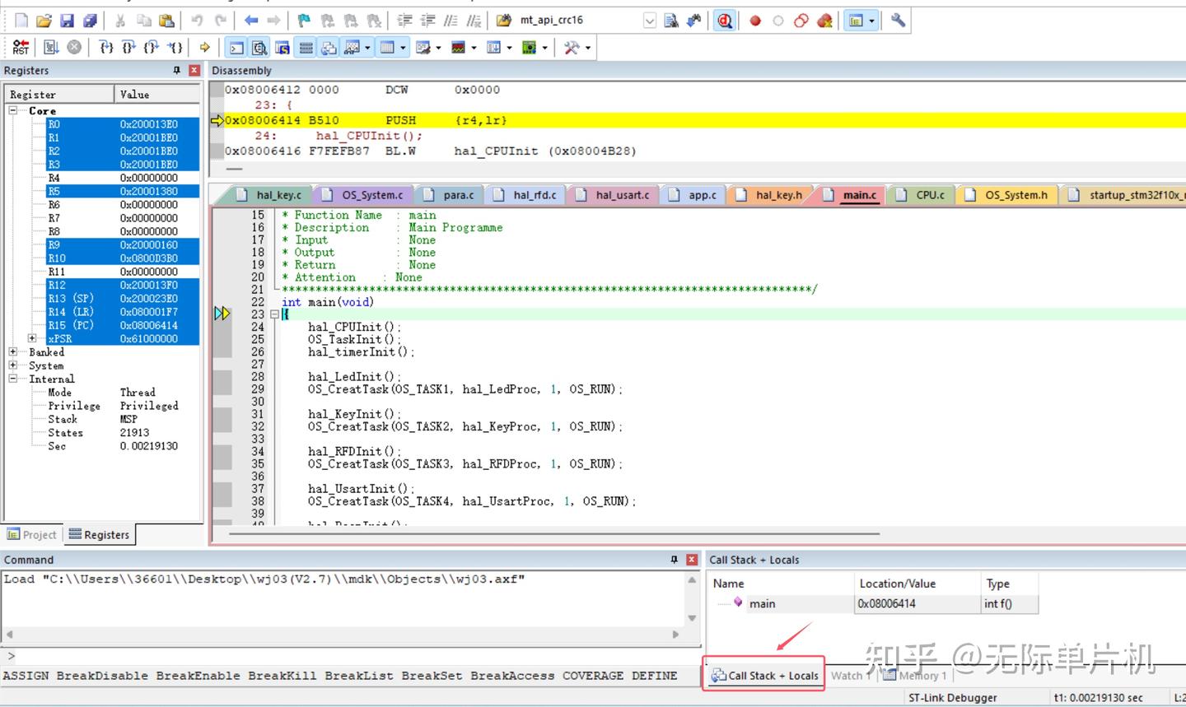The image size is (1186, 707).
Task: Toggle the Start/Stop Debug Session button
Action: point(725,21)
